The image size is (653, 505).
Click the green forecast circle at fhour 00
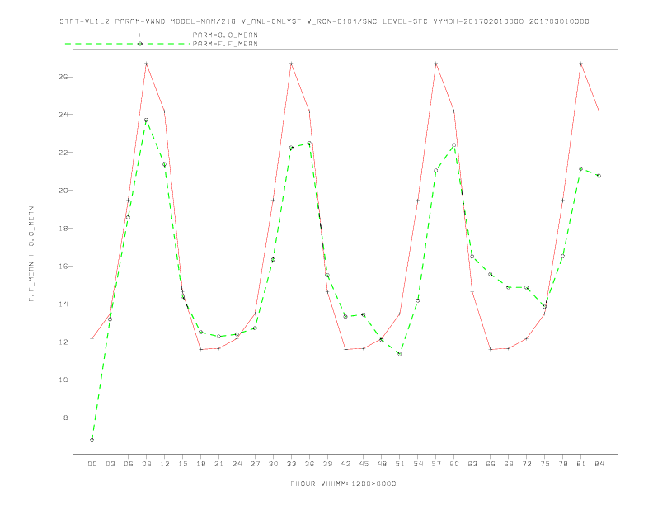92,440
